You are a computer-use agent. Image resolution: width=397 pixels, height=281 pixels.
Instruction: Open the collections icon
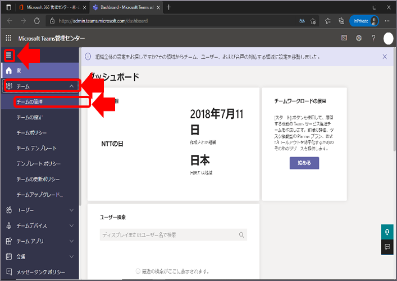(x=341, y=21)
